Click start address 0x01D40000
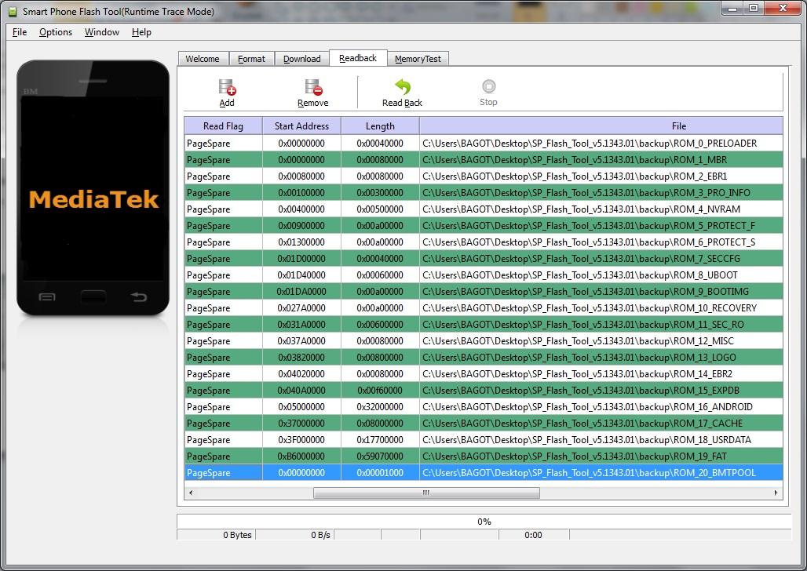This screenshot has width=807, height=571. pos(301,275)
